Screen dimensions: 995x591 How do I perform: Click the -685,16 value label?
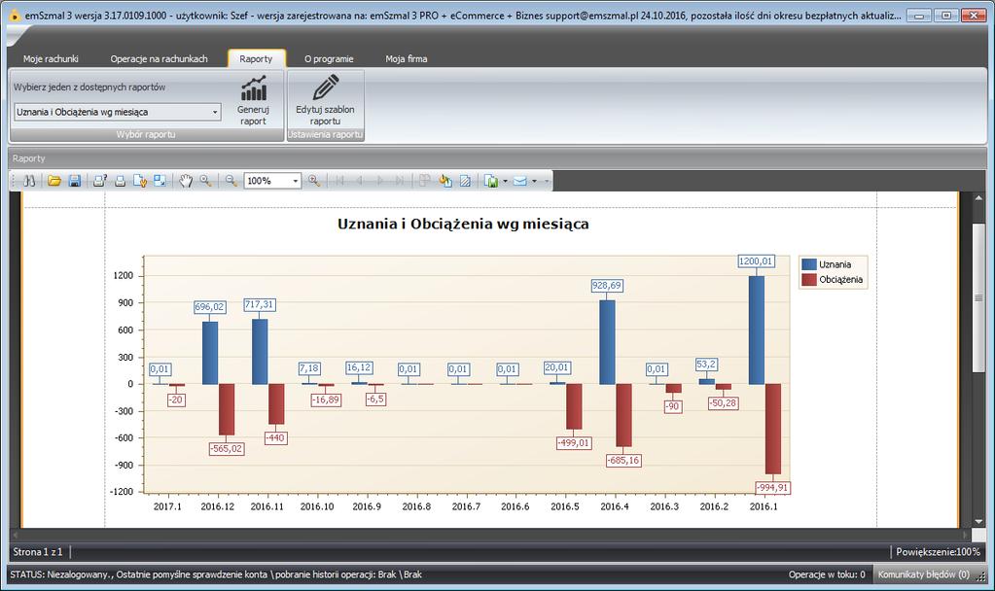click(x=623, y=461)
